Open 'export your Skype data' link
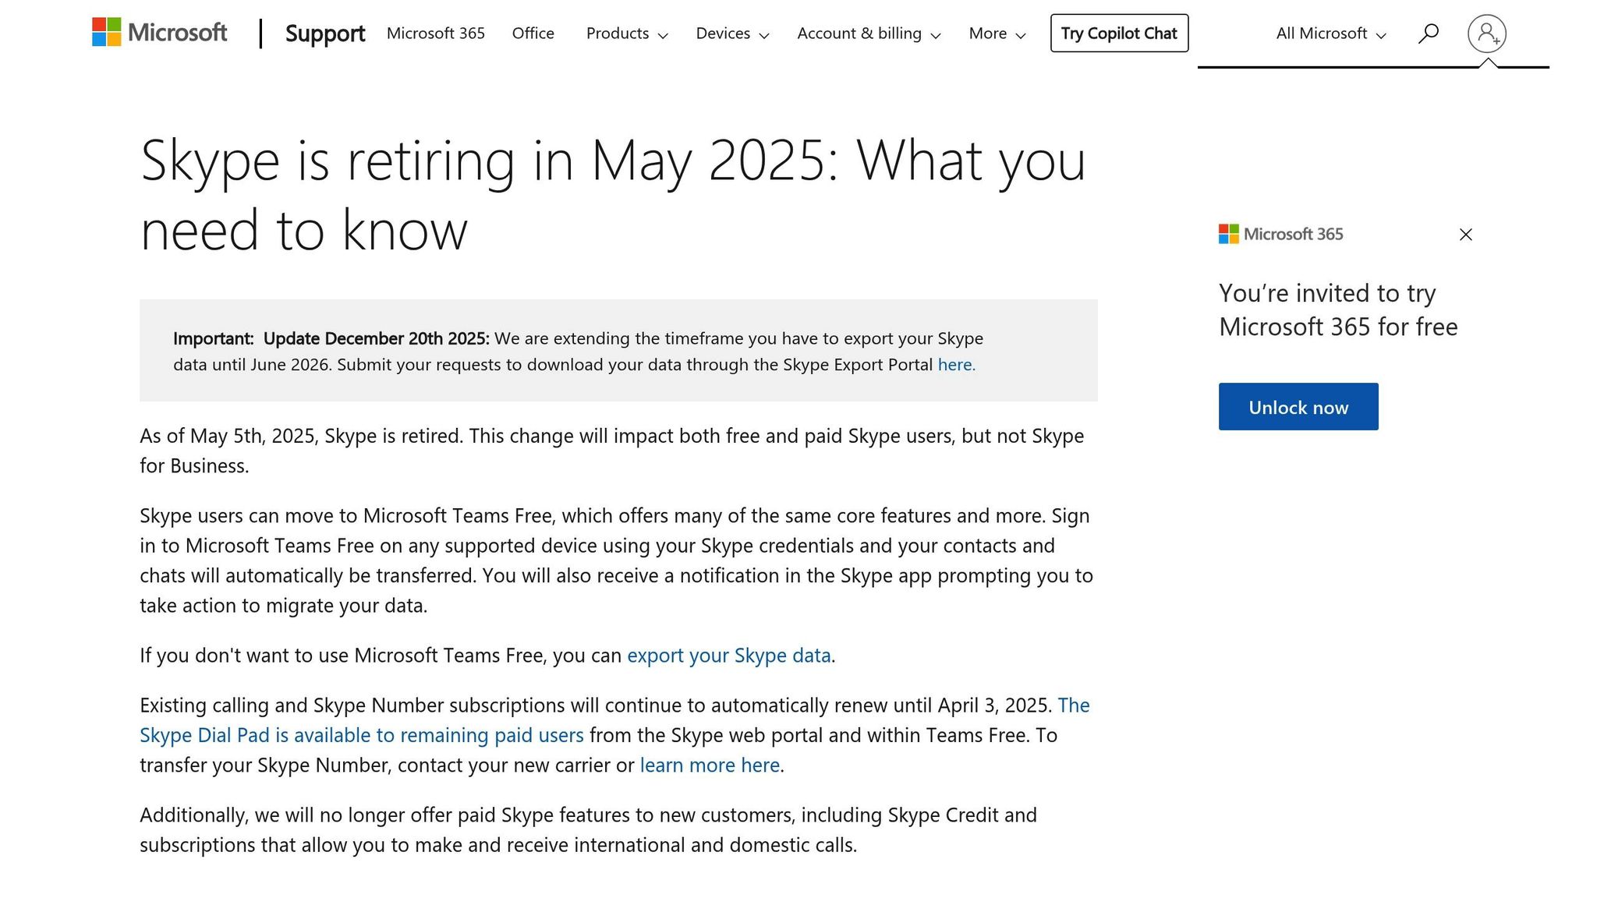1597x898 pixels. tap(728, 656)
